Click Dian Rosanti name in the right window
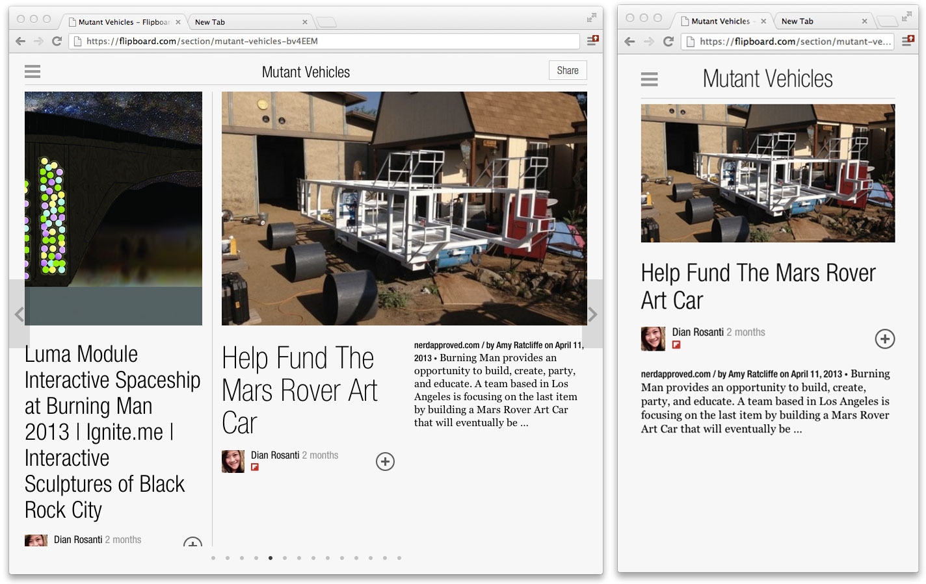Image resolution: width=926 pixels, height=584 pixels. [x=698, y=332]
